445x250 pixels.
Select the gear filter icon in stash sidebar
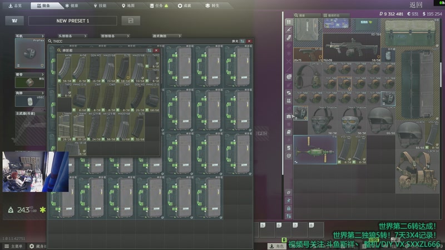tap(289, 101)
